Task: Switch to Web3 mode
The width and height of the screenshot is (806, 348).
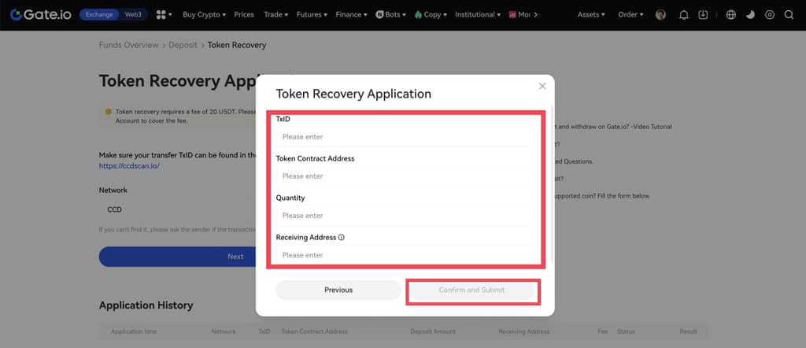Action: click(x=133, y=15)
